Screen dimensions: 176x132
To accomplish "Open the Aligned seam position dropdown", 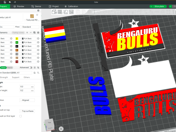I will (x=27, y=100).
